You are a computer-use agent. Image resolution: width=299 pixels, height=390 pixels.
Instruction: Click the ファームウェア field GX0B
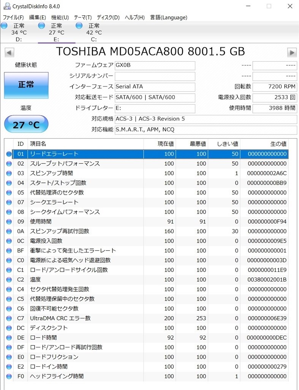point(155,66)
